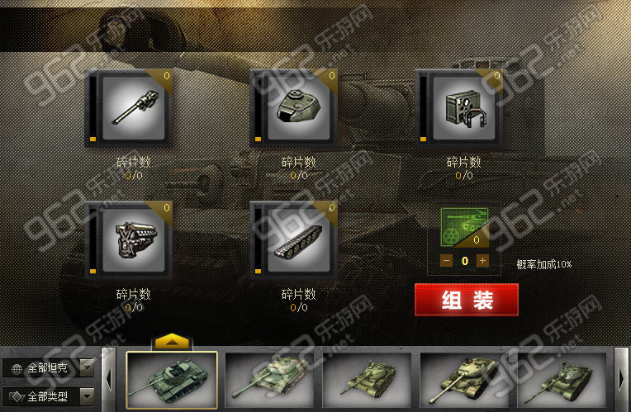This screenshot has width=631, height=412.
Task: Collapse tank list with yellow up arrow
Action: coord(172,342)
